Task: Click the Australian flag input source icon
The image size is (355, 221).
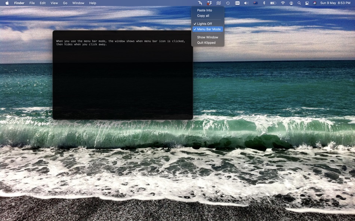Action: pyautogui.click(x=255, y=3)
